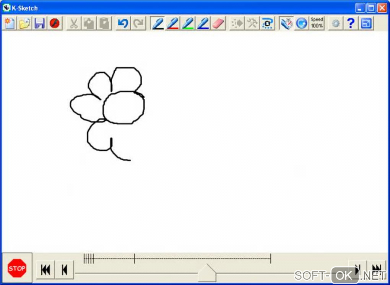Viewport: 390px width, 285px height.
Task: Select the black pen
Action: click(x=158, y=24)
